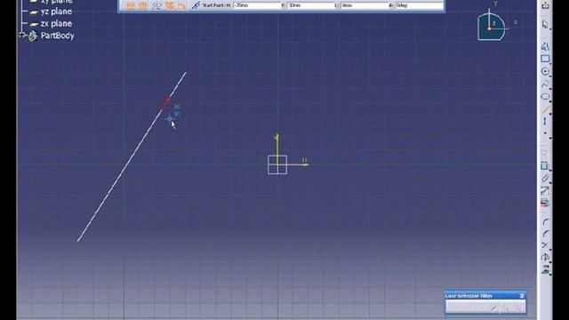Select the Chamfer tool
The image size is (569, 320).
coord(545,234)
